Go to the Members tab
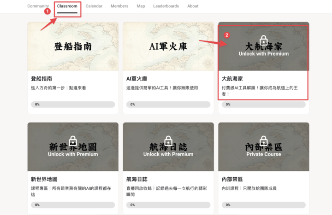This screenshot has height=215, width=332. click(x=119, y=6)
